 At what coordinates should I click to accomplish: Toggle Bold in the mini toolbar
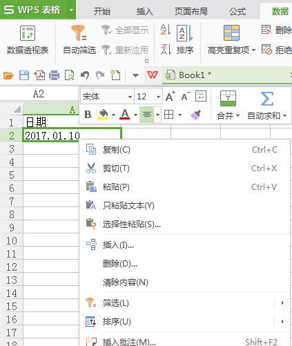[88, 114]
